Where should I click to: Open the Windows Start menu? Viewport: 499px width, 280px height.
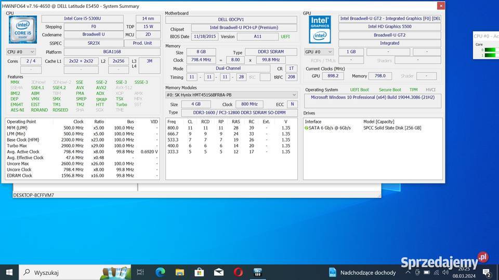click(9, 272)
